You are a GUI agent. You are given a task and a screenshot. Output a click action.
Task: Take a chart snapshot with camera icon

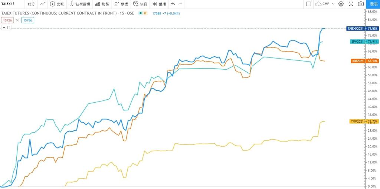pos(361,4)
